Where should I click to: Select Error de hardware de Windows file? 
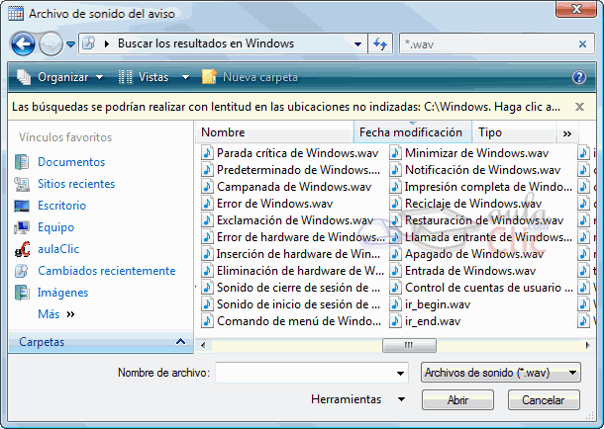click(293, 237)
